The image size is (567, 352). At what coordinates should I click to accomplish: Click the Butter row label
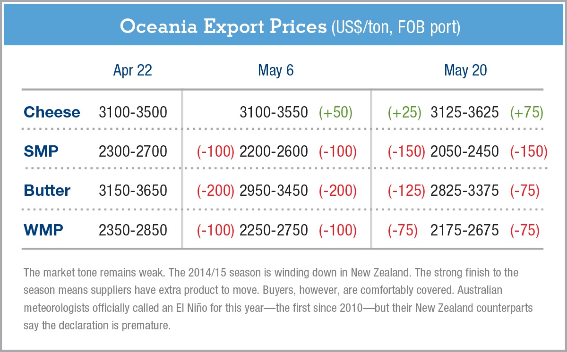[47, 191]
